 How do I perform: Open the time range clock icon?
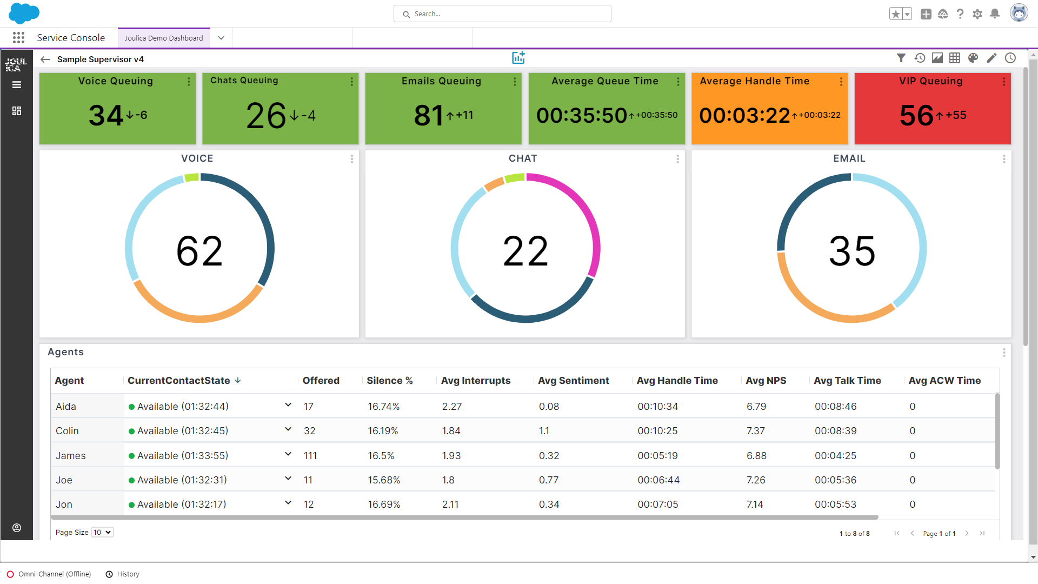[x=1010, y=58]
